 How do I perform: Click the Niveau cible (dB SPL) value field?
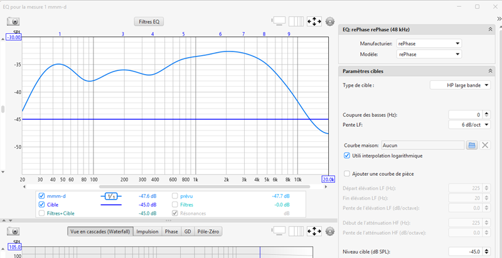point(466,252)
